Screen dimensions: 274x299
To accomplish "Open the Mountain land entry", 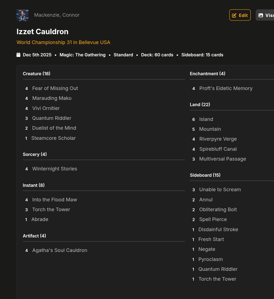I will click(210, 129).
